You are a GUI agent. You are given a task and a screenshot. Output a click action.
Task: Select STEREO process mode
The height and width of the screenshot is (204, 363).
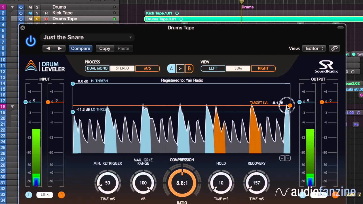(x=122, y=68)
